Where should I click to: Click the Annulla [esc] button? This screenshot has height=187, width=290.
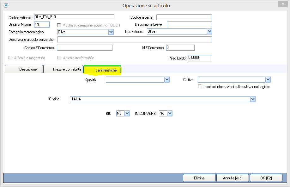tap(233, 178)
